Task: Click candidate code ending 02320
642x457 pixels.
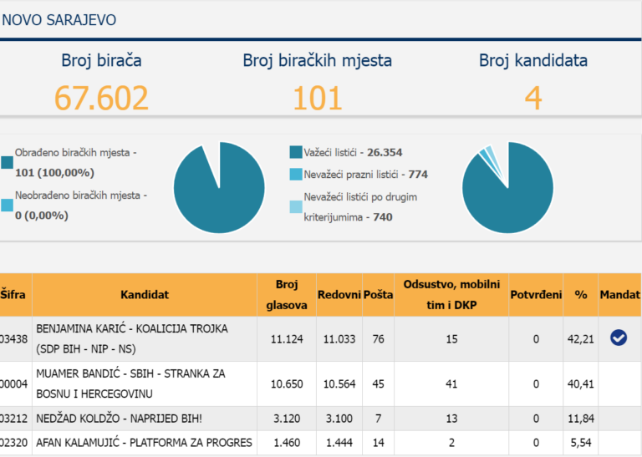Action: [14, 443]
